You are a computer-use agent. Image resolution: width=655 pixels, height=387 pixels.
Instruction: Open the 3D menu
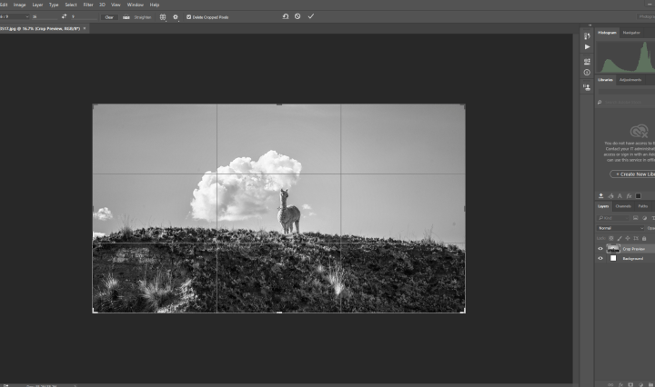[102, 5]
